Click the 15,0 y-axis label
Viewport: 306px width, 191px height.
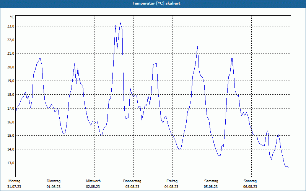[11, 136]
